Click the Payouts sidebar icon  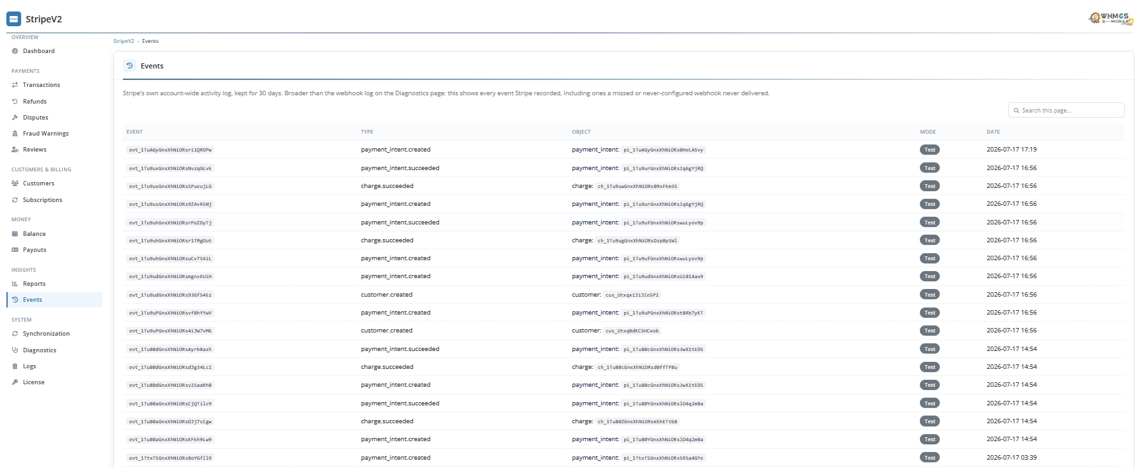(15, 250)
